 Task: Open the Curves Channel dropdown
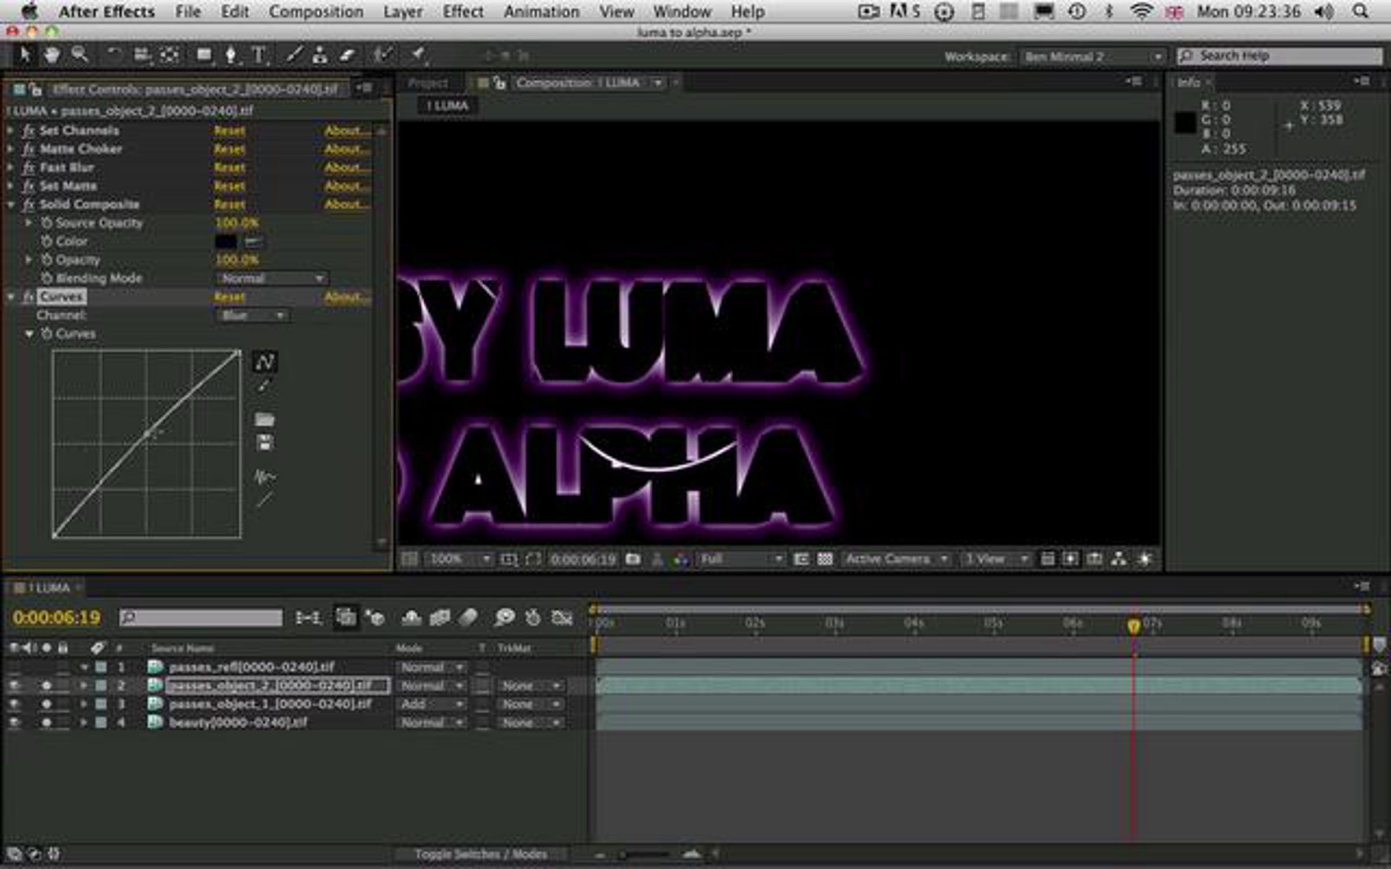click(x=253, y=315)
